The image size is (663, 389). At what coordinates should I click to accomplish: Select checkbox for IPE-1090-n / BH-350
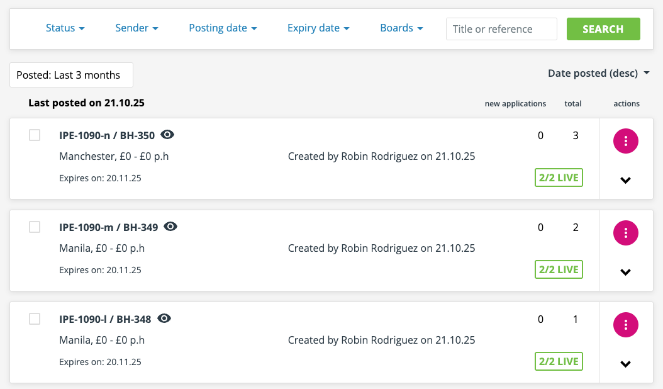35,135
